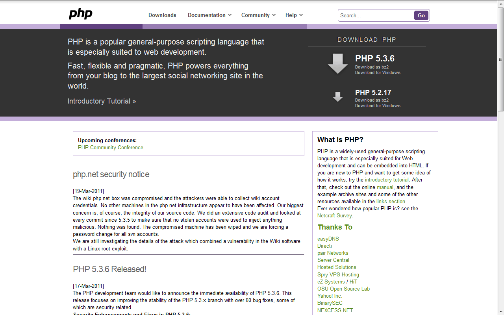Open the Yahoo! Inc. sponsor link
Screen dimensions: 504x315
(330, 296)
